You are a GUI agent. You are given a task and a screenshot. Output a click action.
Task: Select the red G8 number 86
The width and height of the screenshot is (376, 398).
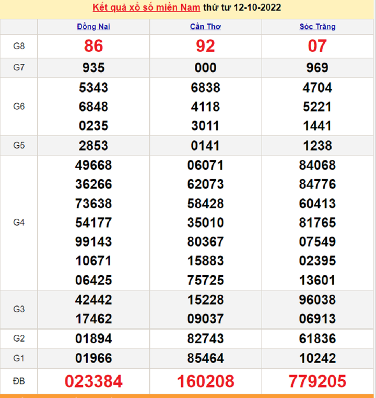[93, 46]
